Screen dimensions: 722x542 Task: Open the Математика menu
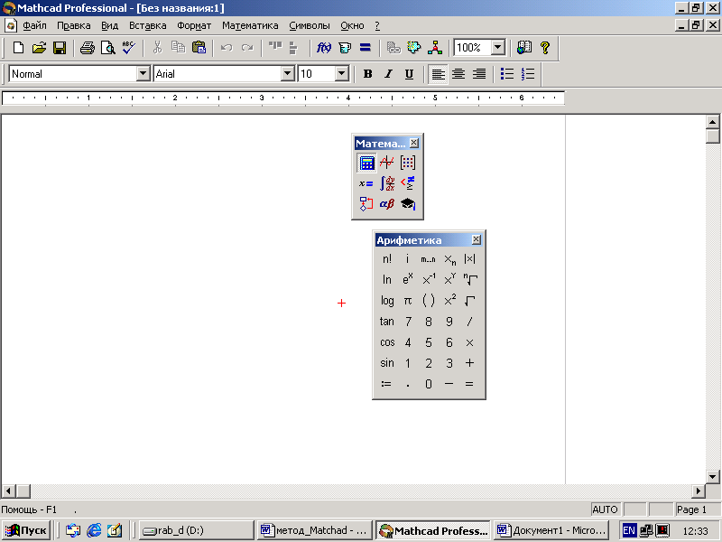[x=250, y=26]
